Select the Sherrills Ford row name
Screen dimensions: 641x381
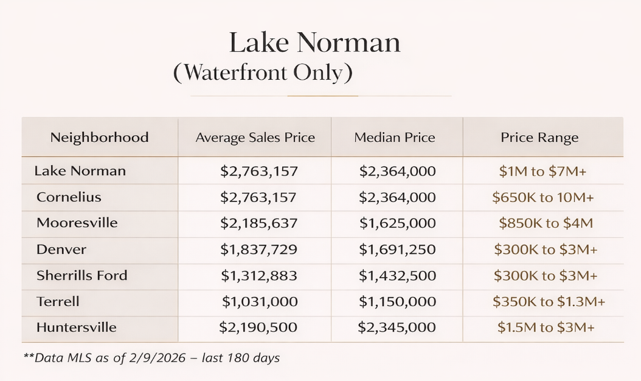point(82,275)
